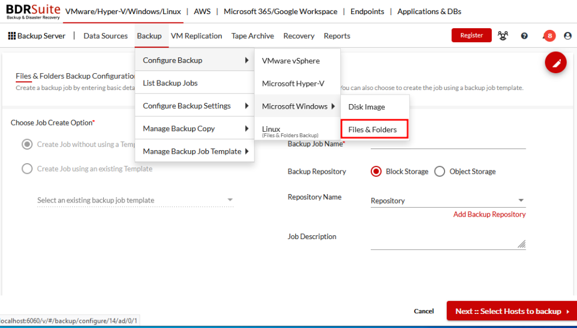Choose Files & Folders backup type

pyautogui.click(x=375, y=129)
